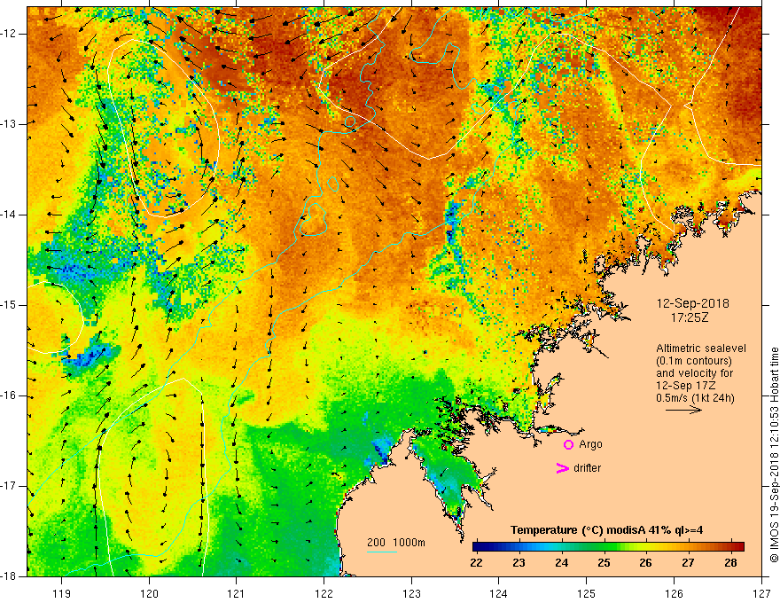Click the longitude 127 axis label
The height and width of the screenshot is (603, 780).
762,593
